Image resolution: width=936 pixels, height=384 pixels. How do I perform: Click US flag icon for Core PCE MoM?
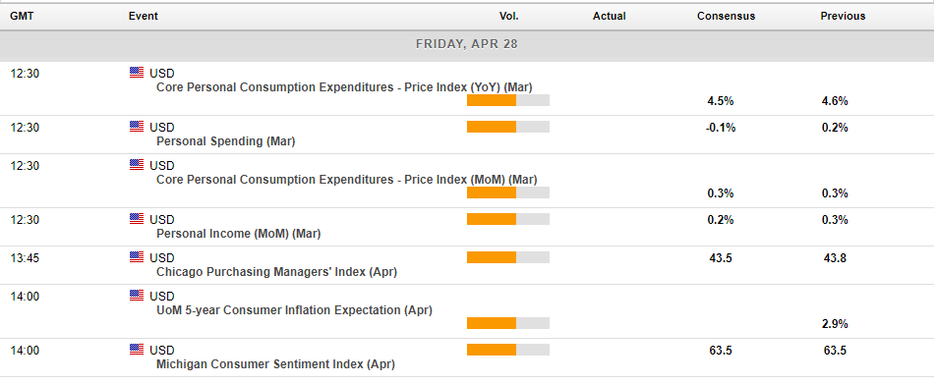(x=137, y=165)
